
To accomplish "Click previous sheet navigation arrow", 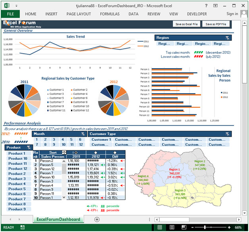I will coord(10,219).
